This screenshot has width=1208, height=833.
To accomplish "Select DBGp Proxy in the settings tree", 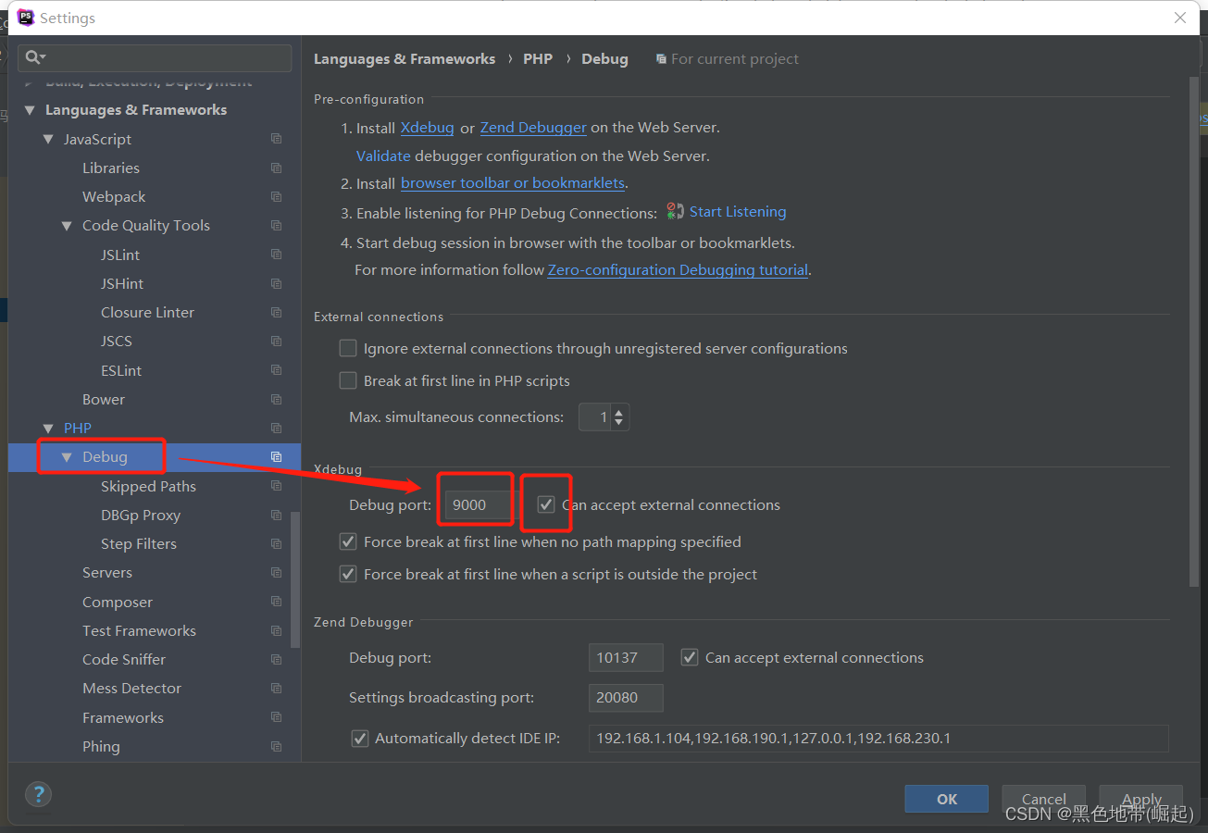I will [141, 515].
